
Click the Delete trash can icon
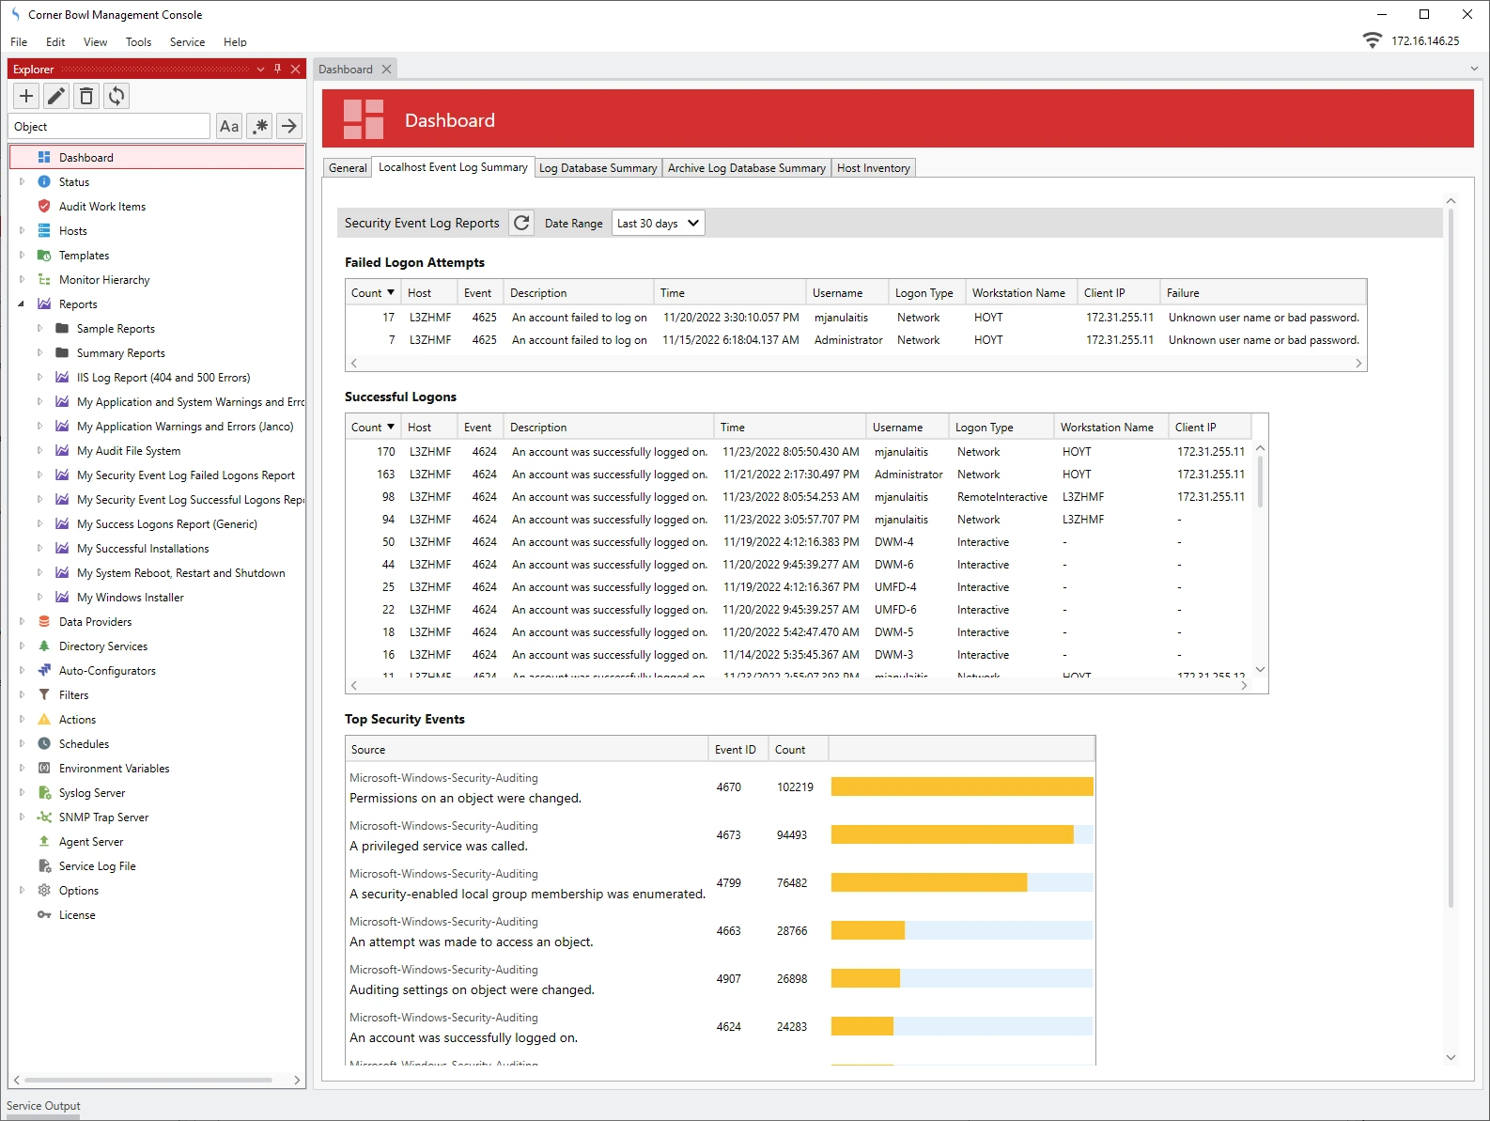tap(86, 96)
